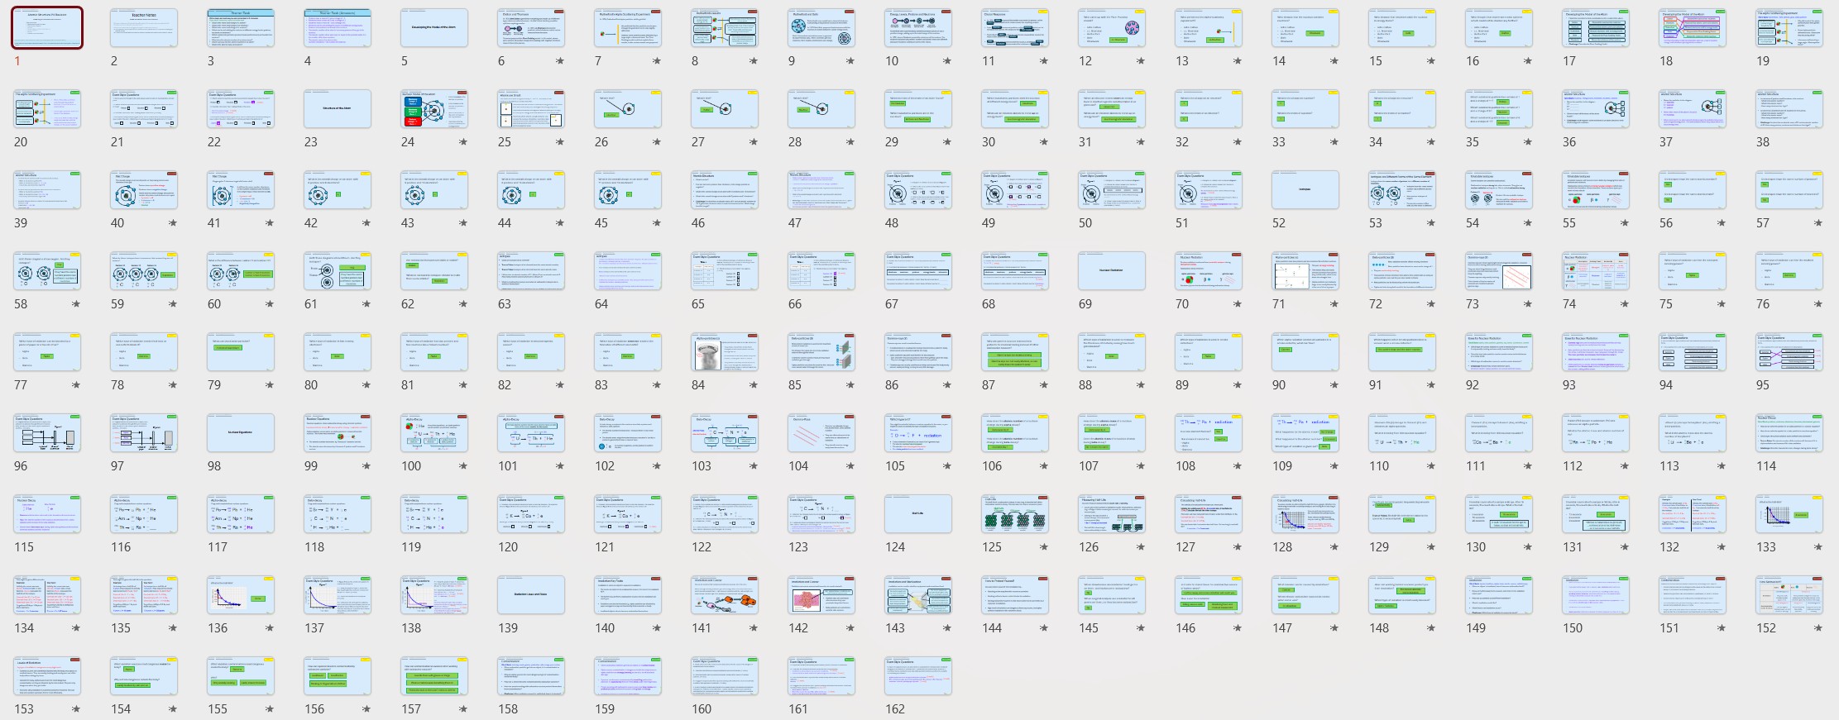Select slide 5 section title thumbnail
The image size is (1839, 720).
tap(434, 28)
